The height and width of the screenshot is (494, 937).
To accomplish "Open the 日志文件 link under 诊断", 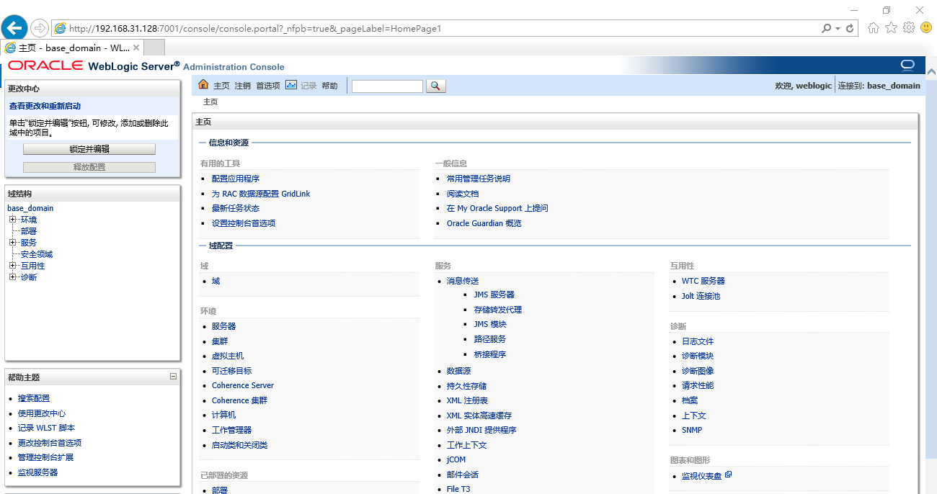I will click(x=698, y=341).
